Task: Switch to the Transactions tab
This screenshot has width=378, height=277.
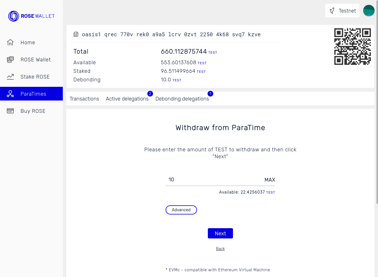Action: click(84, 99)
